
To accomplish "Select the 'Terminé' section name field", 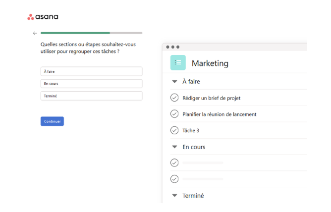I will pos(91,96).
